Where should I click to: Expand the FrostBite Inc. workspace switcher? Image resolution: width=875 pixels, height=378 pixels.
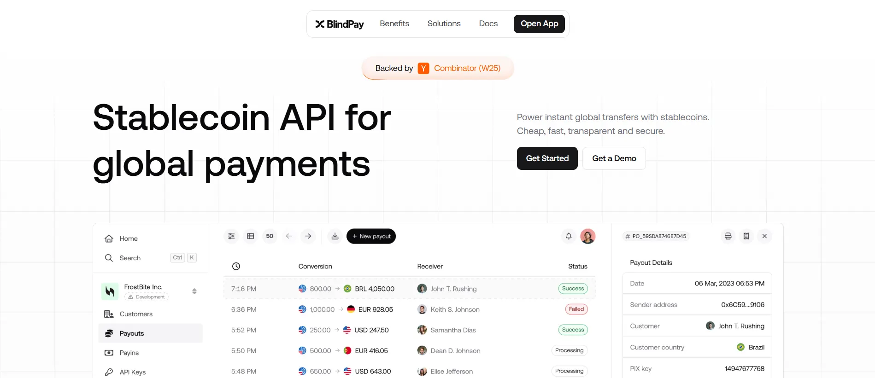tap(194, 291)
